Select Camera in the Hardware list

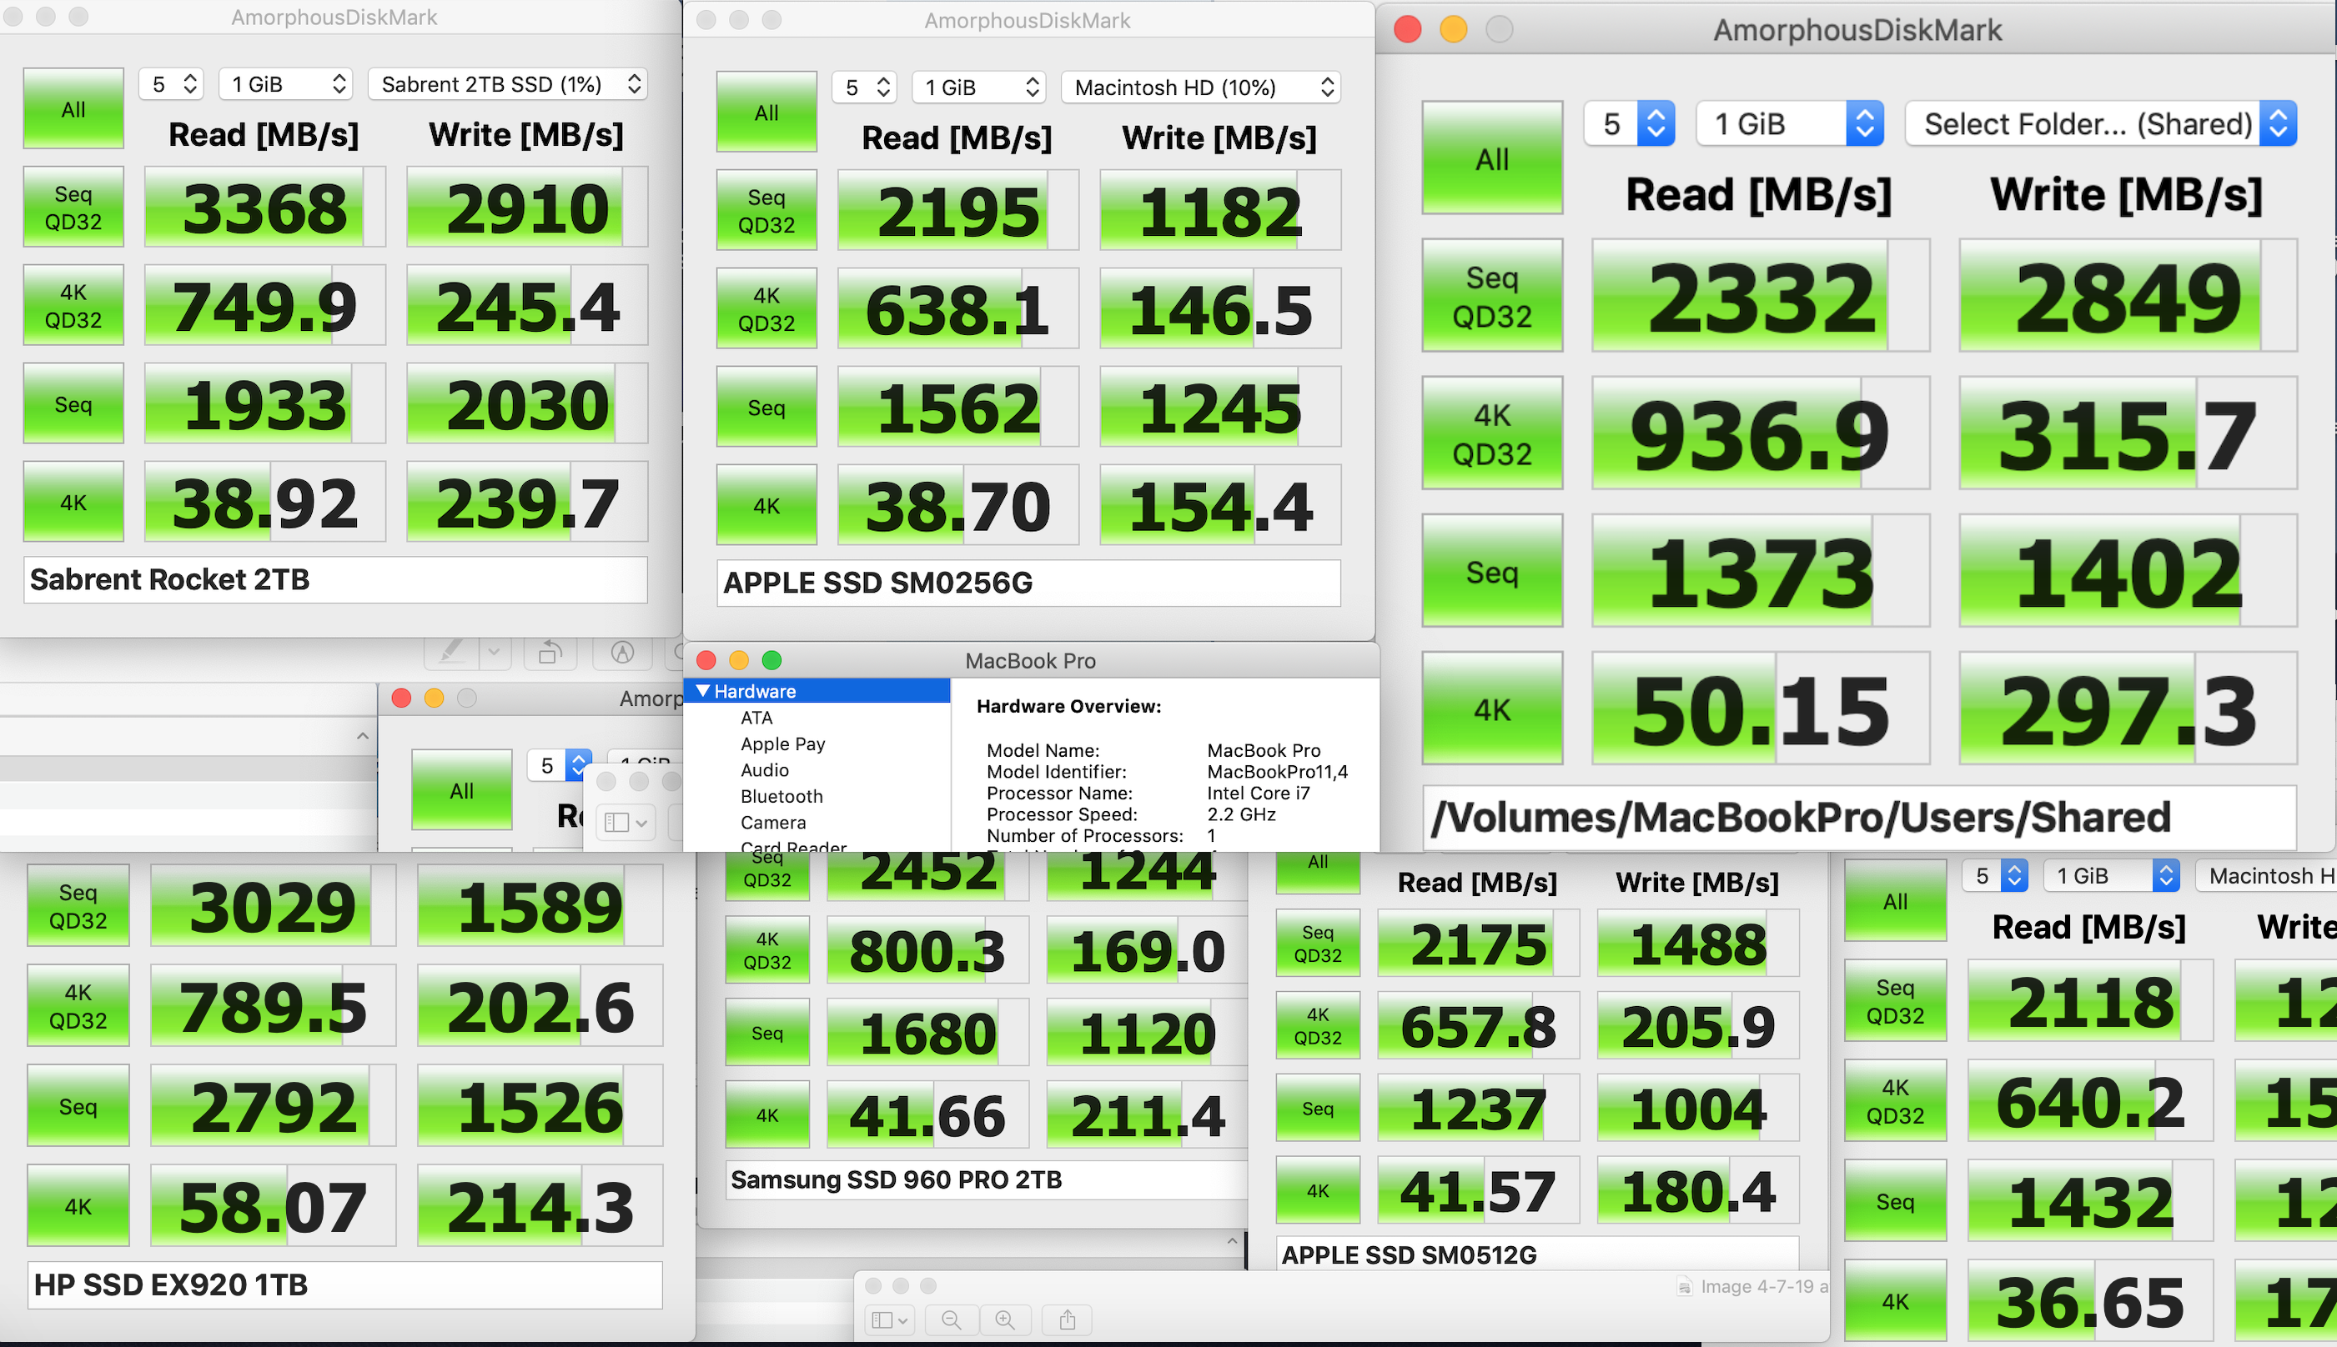coord(773,823)
